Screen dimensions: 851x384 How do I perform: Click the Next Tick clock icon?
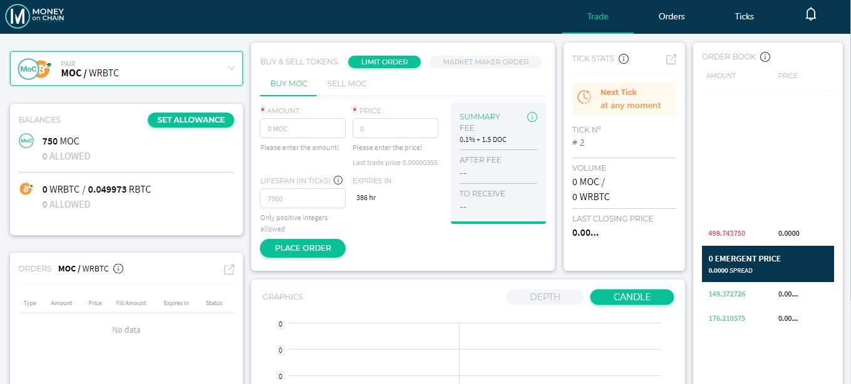[x=584, y=97]
